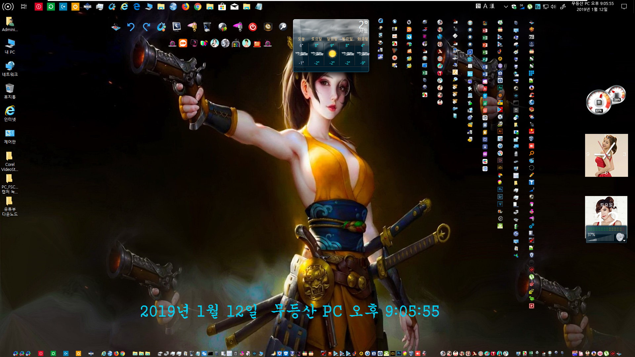This screenshot has width=635, height=357.
Task: Open the PC_FSC... 캡처 folder
Action: click(x=10, y=184)
